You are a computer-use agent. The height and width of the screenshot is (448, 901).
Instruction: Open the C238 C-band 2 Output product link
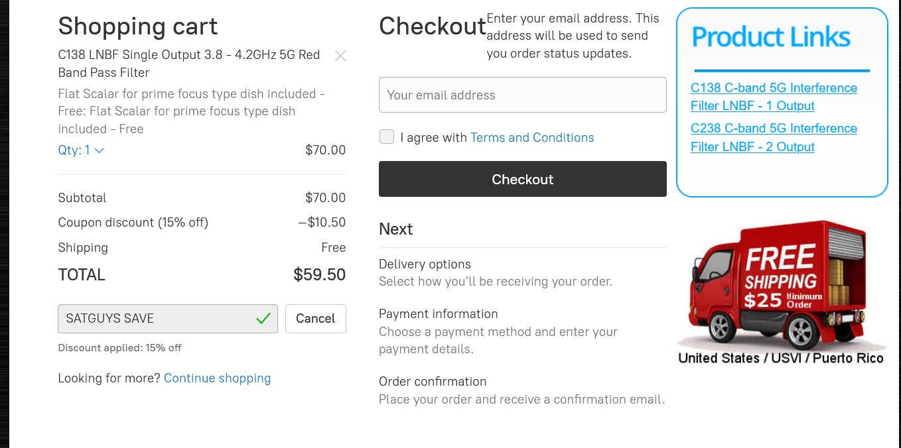click(x=774, y=137)
